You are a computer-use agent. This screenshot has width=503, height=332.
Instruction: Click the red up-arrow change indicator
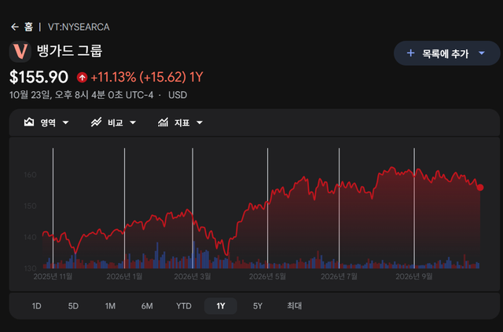tap(82, 77)
